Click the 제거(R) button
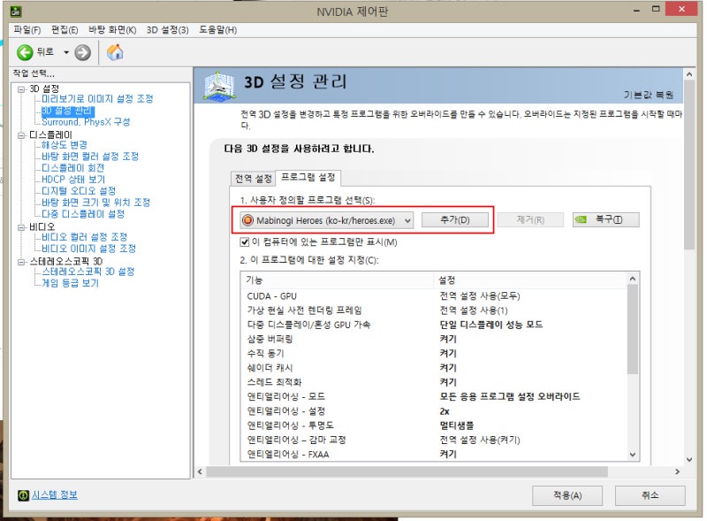Viewport: 707px width, 521px height. tap(530, 220)
